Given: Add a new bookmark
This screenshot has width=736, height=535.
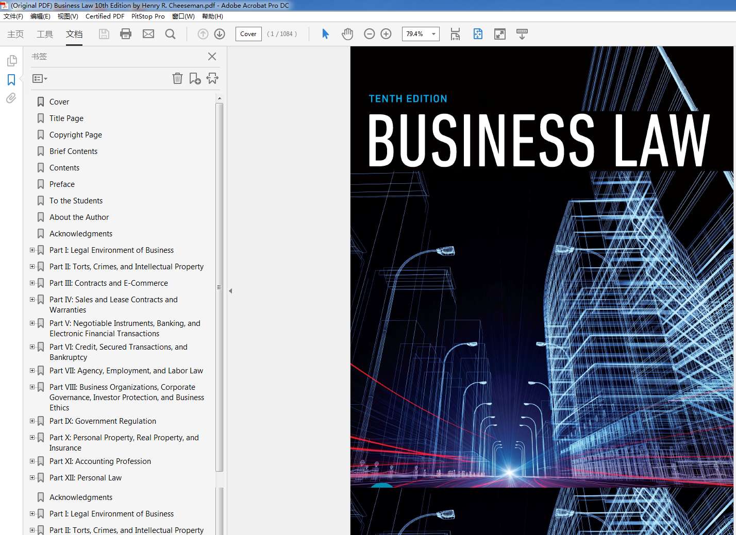Looking at the screenshot, I should pos(194,78).
